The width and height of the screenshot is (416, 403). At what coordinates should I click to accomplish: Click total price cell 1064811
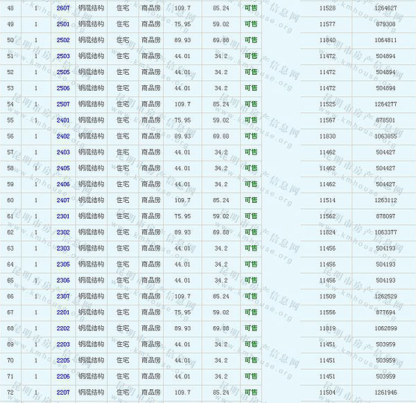tap(385, 40)
